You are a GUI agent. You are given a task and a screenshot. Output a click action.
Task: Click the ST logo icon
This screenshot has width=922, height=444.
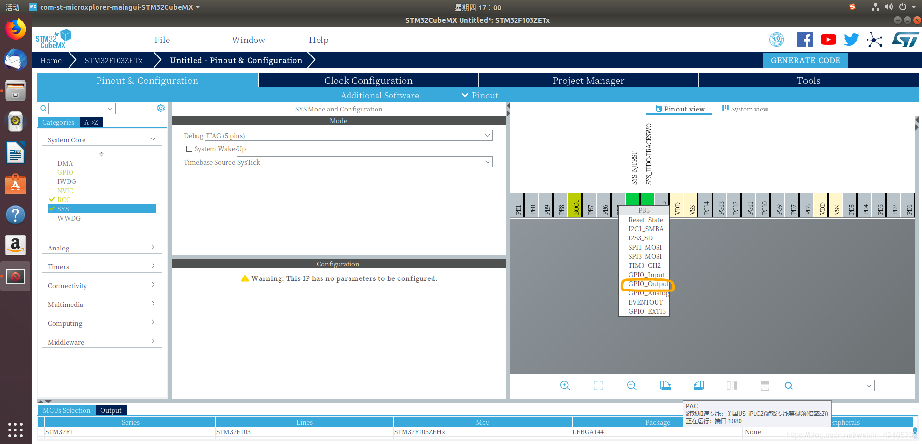point(905,40)
